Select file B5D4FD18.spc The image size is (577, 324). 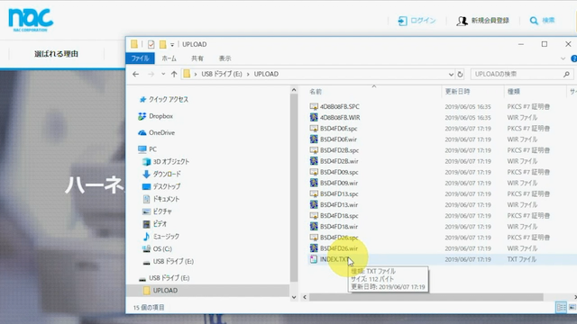coord(339,216)
